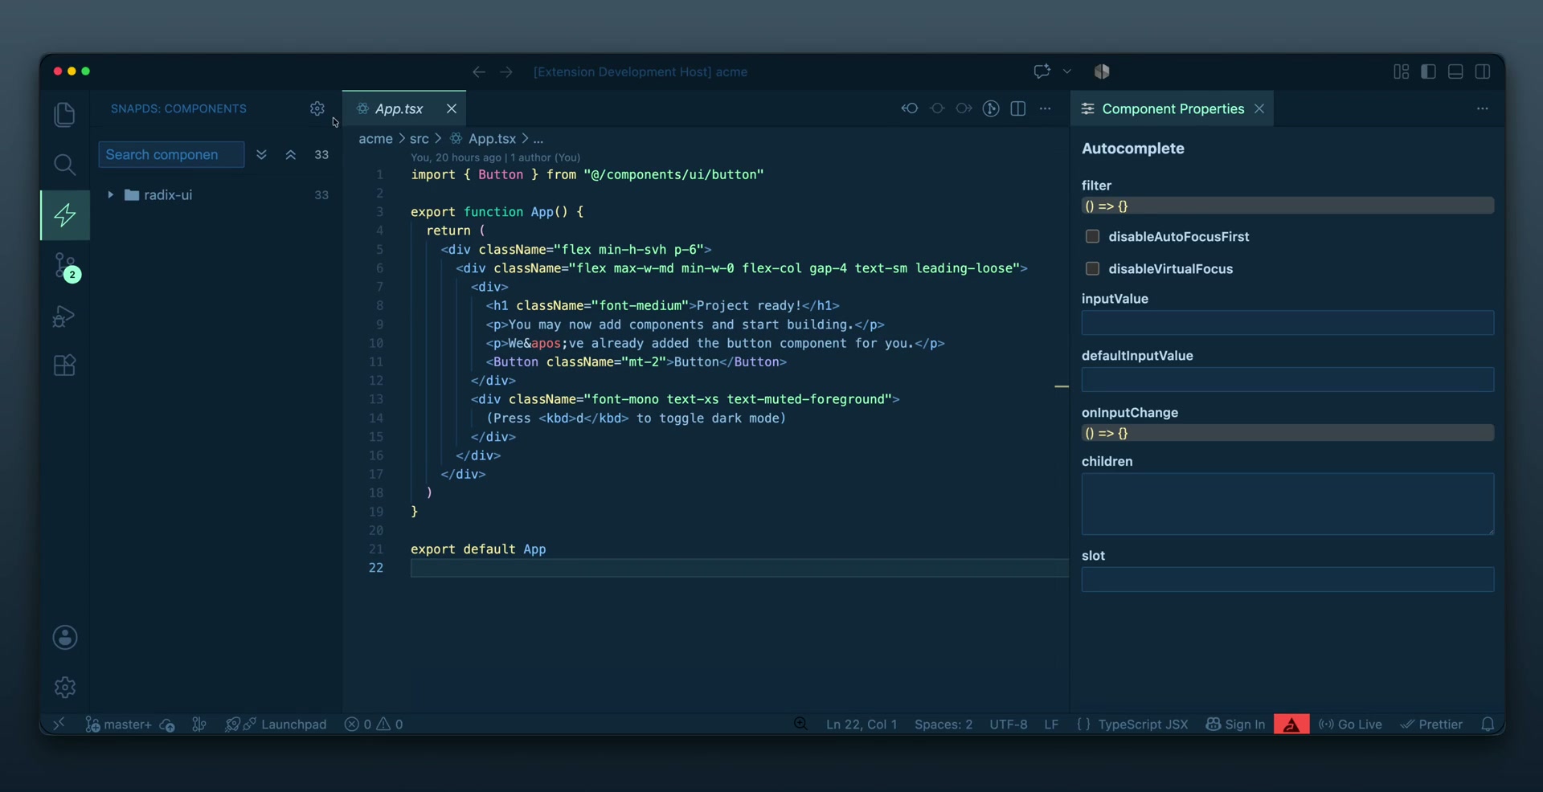The height and width of the screenshot is (792, 1543).
Task: Open the chat dropdown chevron
Action: point(1067,71)
